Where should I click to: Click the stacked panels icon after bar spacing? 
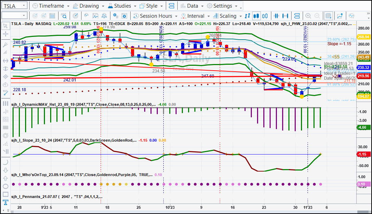point(296,16)
